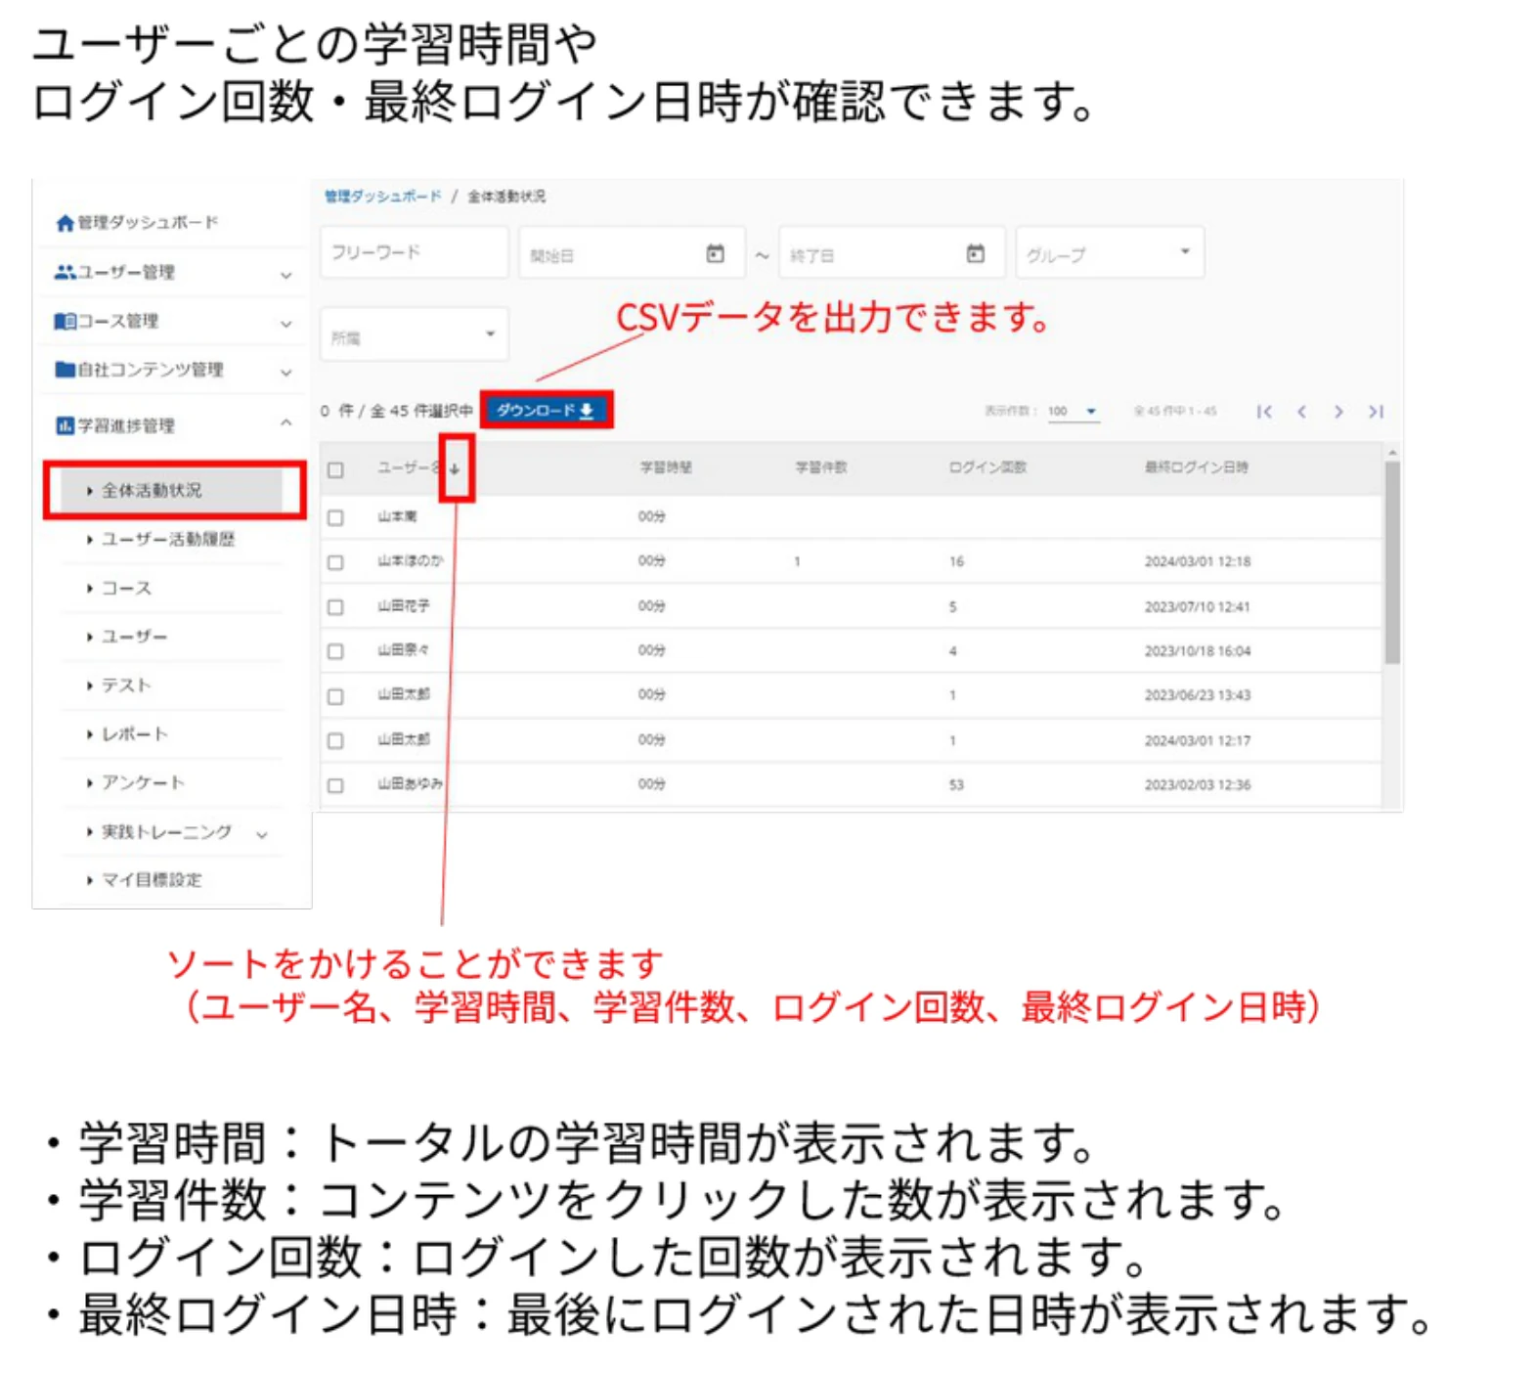1534x1373 pixels.
Task: Click the blue ダウンロード button
Action: pyautogui.click(x=546, y=410)
